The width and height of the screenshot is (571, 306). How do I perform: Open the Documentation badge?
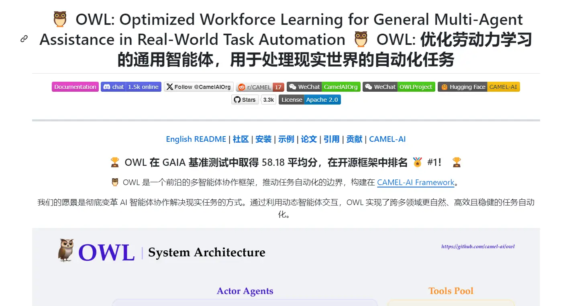click(x=75, y=87)
